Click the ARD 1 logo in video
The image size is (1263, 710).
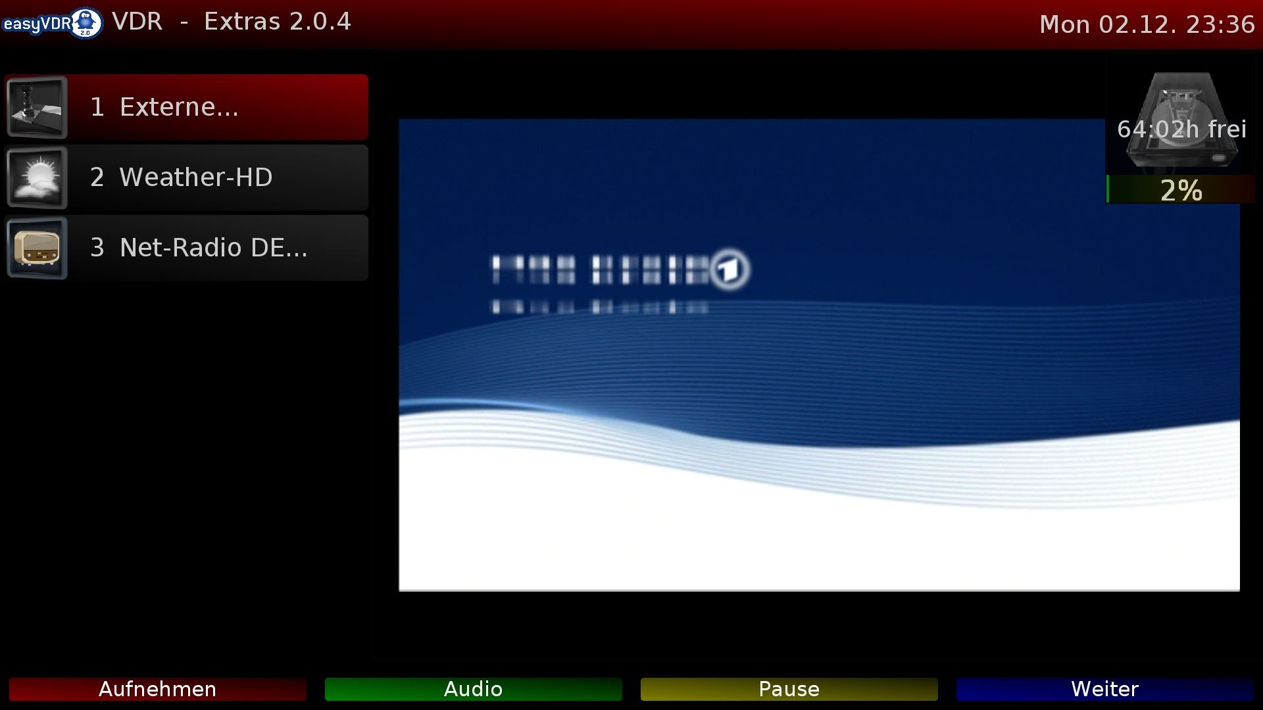click(730, 269)
